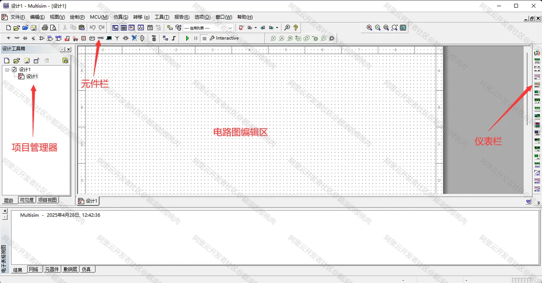542x283 pixels.
Task: Open the MISC component group
Action: [x=101, y=38]
